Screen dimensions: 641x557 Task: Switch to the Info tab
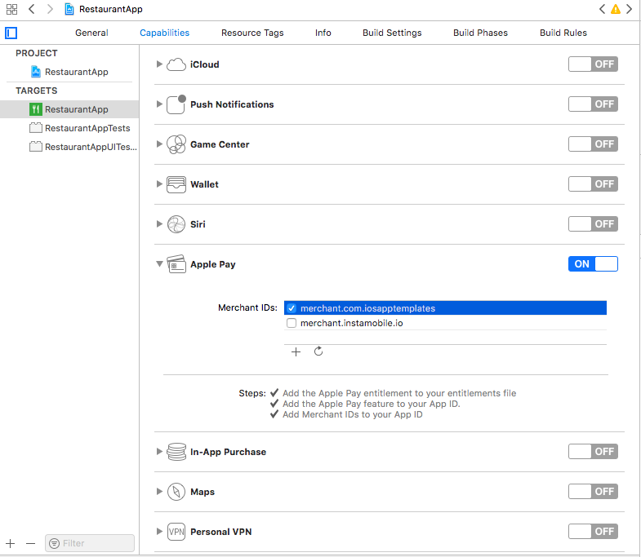click(323, 33)
